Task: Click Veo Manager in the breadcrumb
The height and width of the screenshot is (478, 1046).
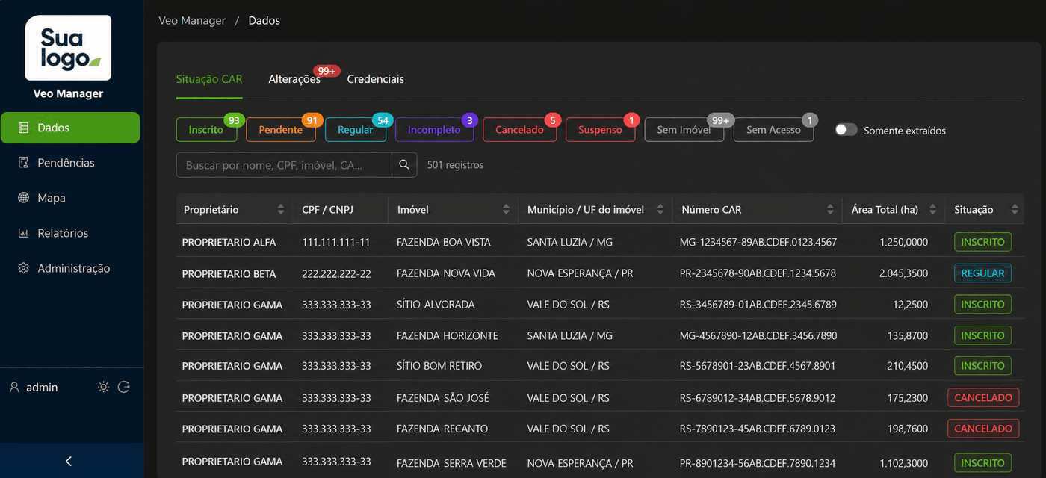Action: [192, 21]
